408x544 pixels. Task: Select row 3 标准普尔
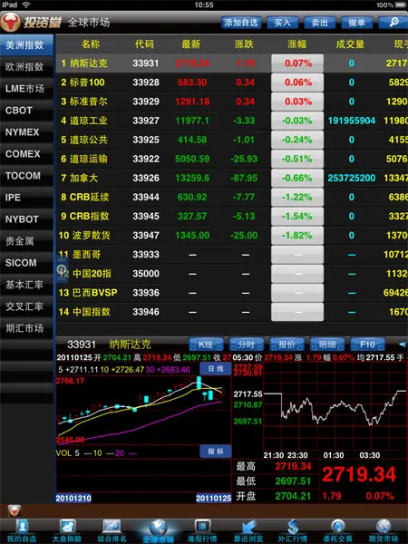click(232, 102)
